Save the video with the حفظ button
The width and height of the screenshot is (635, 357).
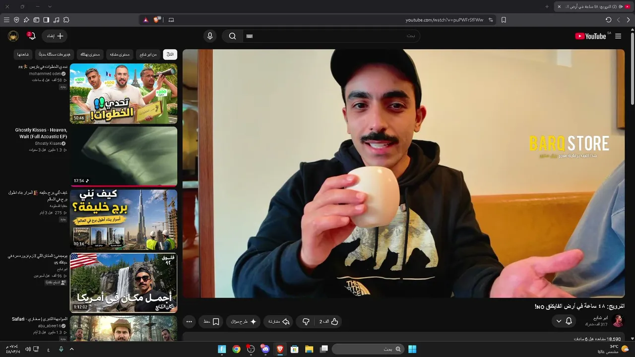[x=211, y=321]
